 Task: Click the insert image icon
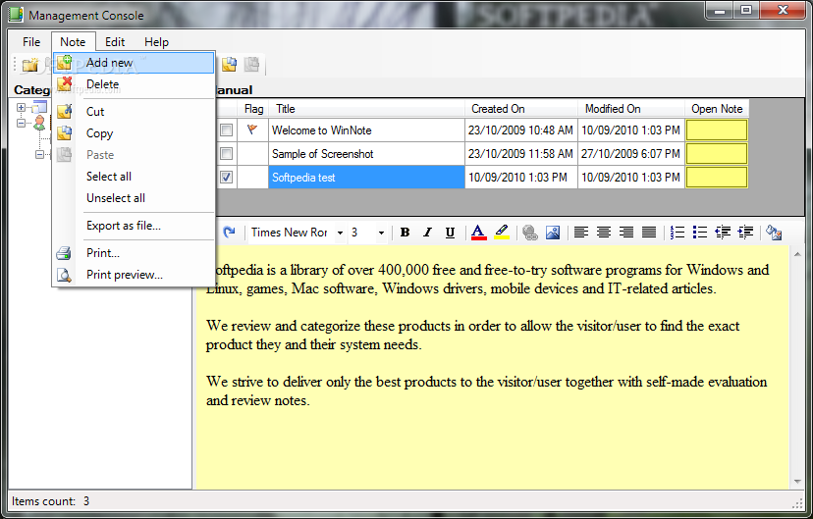553,233
